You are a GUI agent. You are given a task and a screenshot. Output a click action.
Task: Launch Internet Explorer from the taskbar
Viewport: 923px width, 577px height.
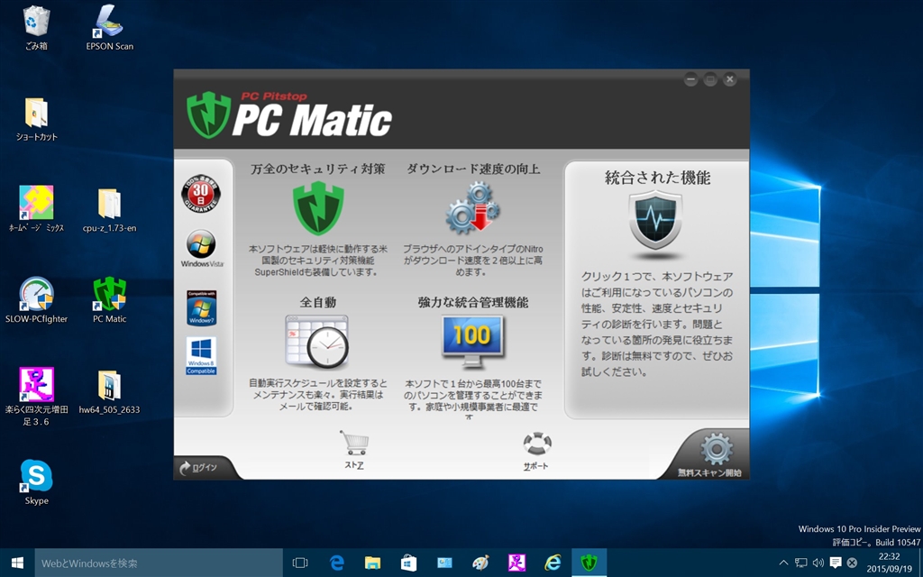pyautogui.click(x=553, y=563)
